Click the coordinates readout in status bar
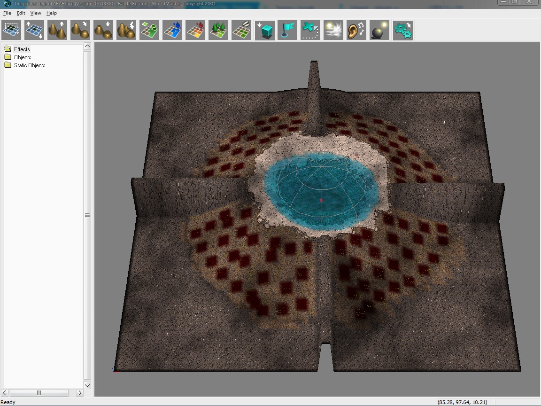 click(x=462, y=402)
